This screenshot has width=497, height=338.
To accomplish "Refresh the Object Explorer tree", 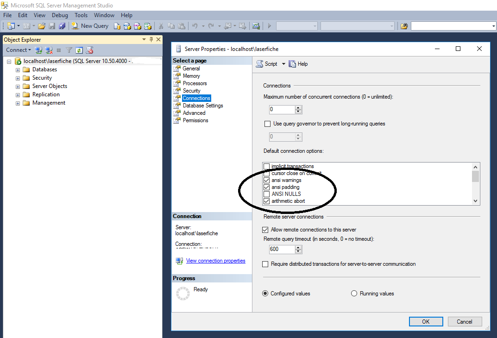I will (x=79, y=50).
